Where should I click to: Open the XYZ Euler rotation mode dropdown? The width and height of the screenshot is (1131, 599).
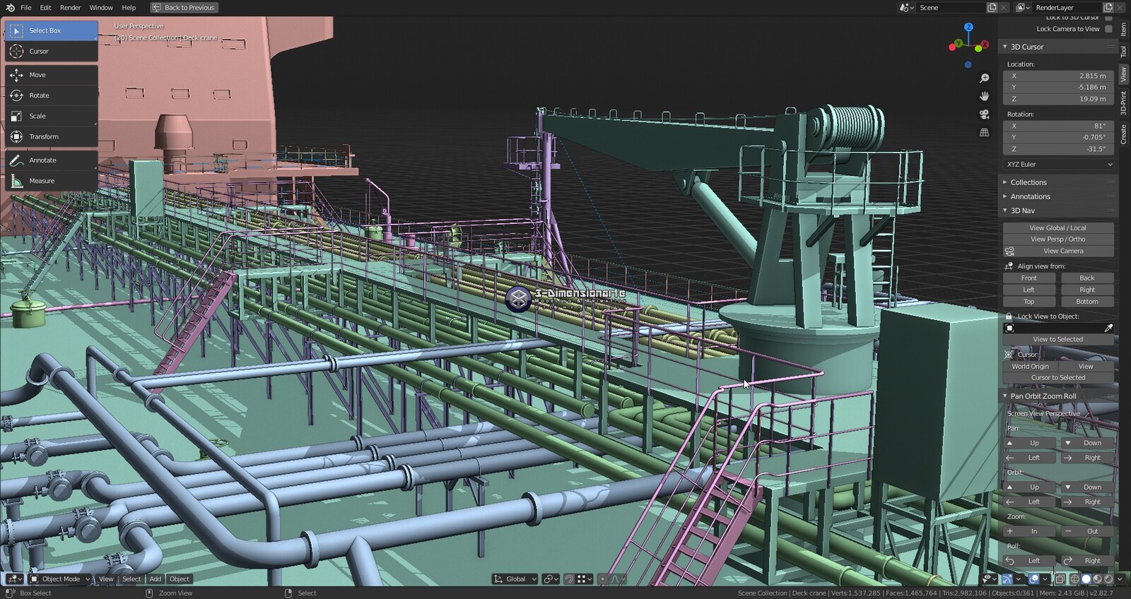pos(1058,164)
